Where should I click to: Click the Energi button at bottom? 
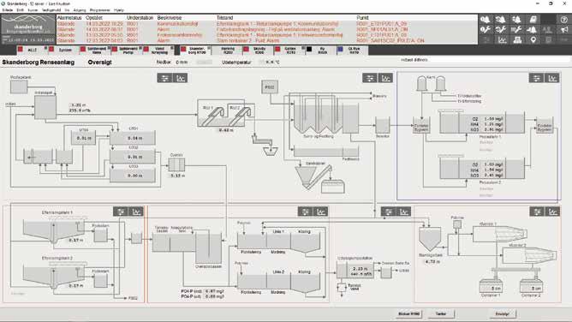[x=503, y=313]
